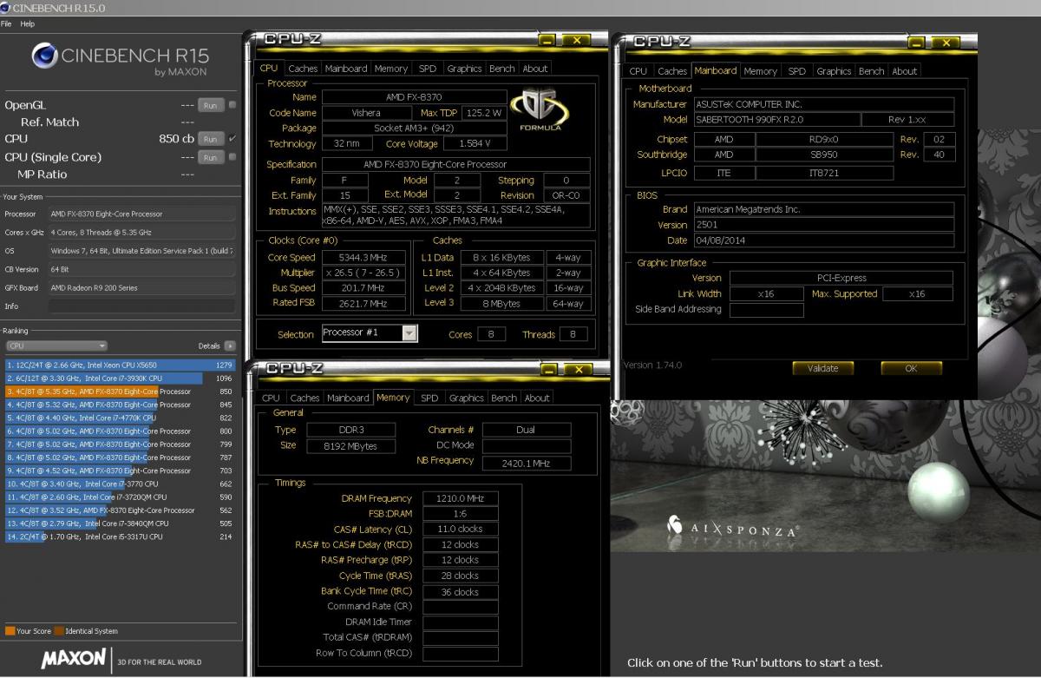Viewport: 1041px width, 678px height.
Task: Open SPD tab in CPU-Z CPU window
Action: [x=427, y=69]
